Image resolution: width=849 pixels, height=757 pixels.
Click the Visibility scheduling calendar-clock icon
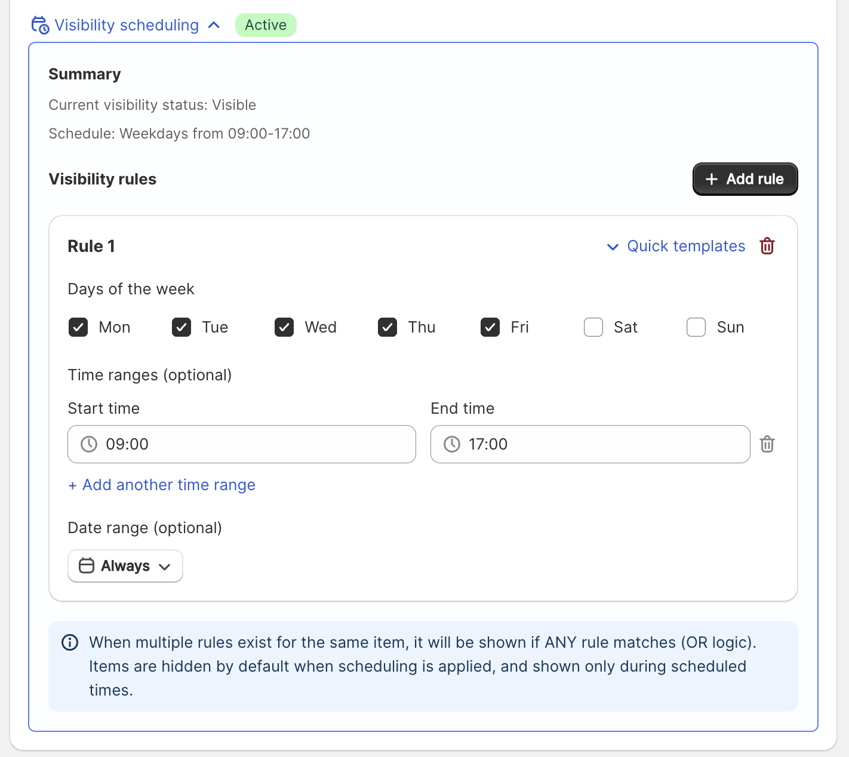pyautogui.click(x=40, y=25)
